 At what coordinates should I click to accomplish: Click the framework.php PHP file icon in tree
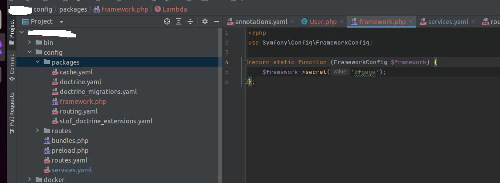coord(55,102)
